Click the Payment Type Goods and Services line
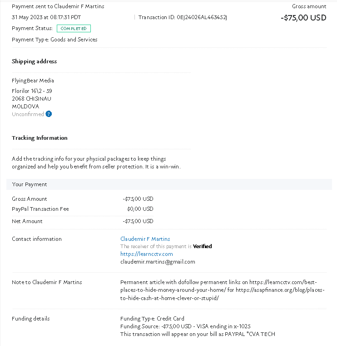Screen dimensions: 337x346 click(x=55, y=40)
